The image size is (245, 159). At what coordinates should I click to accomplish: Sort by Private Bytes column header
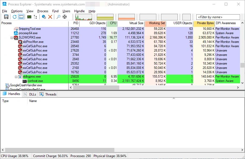pyautogui.click(x=204, y=23)
